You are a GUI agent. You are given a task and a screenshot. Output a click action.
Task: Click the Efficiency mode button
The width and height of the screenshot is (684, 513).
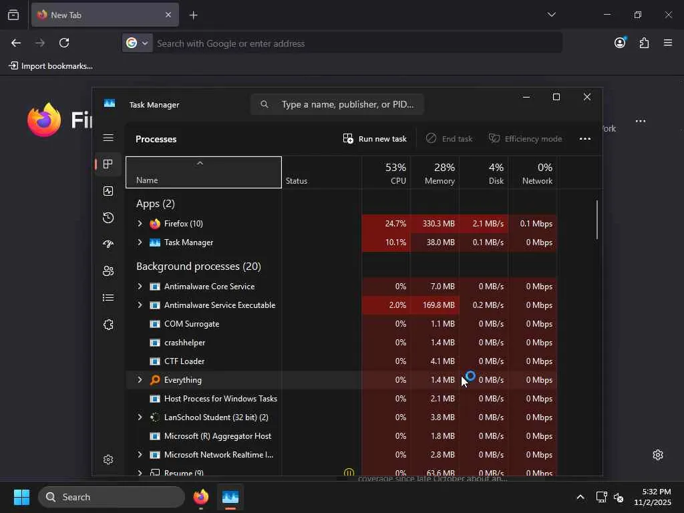coord(525,139)
